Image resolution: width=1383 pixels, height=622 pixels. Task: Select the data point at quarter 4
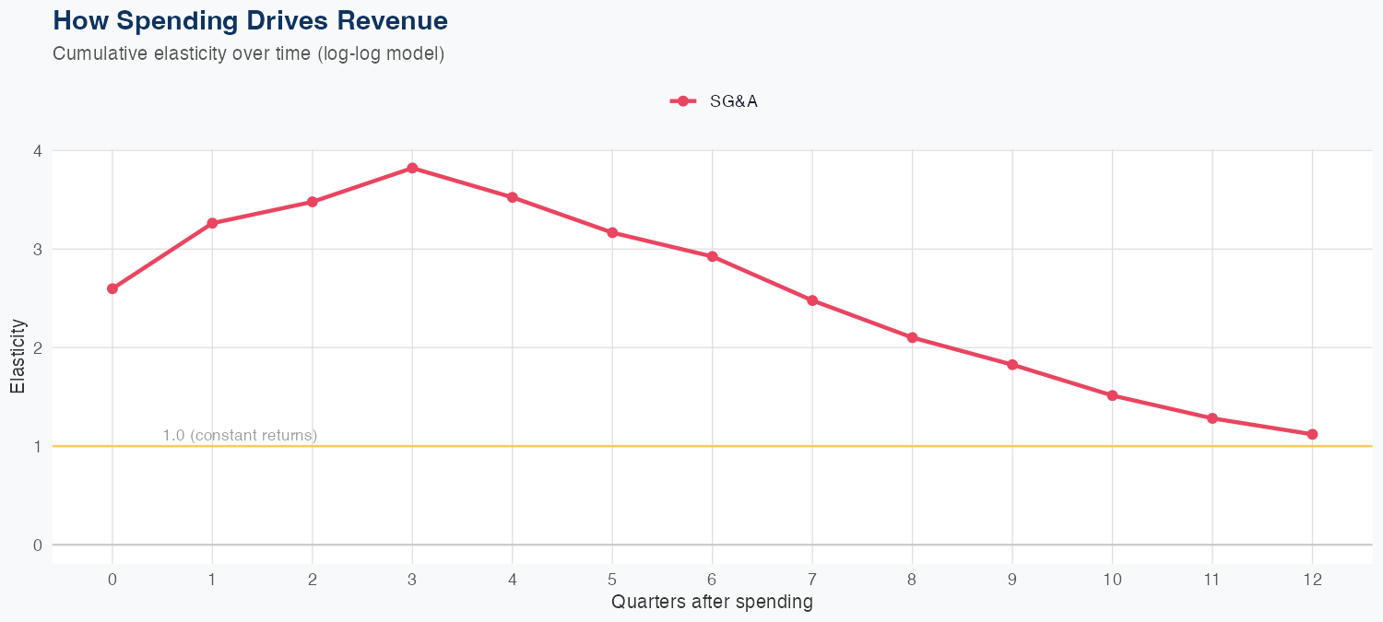512,197
